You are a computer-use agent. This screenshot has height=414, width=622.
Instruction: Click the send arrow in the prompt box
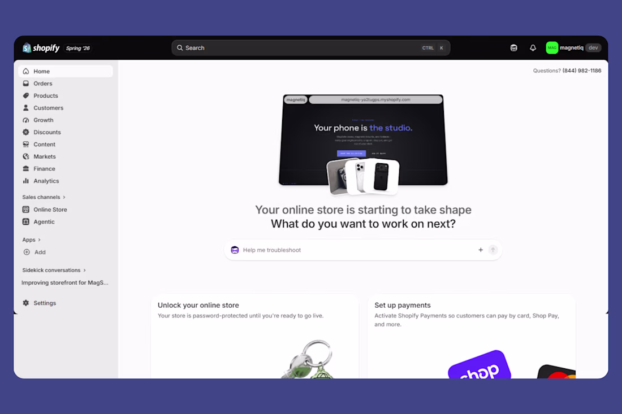[x=493, y=250]
